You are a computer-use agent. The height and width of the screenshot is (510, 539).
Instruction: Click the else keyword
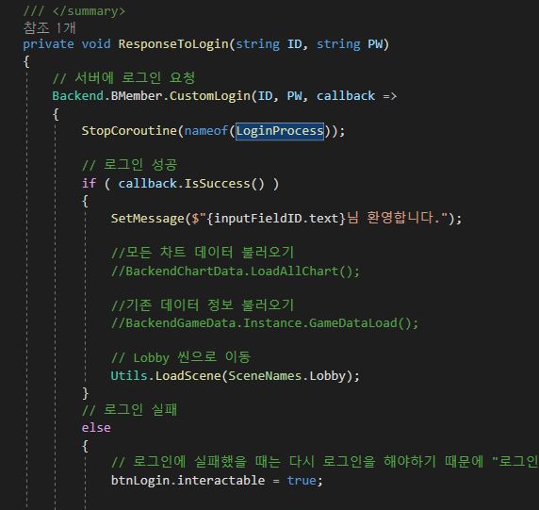[x=96, y=428]
